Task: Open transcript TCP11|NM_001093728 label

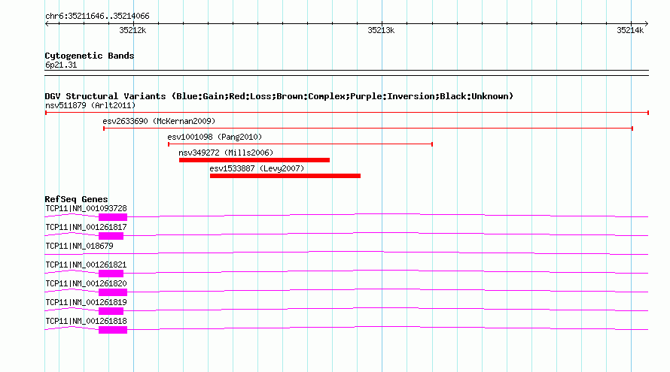Action: tap(87, 209)
